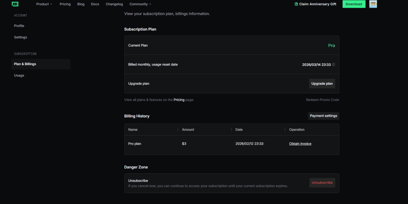Open the Docs nav link

95,4
